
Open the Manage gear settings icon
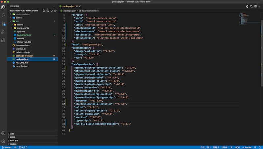point(3,141)
